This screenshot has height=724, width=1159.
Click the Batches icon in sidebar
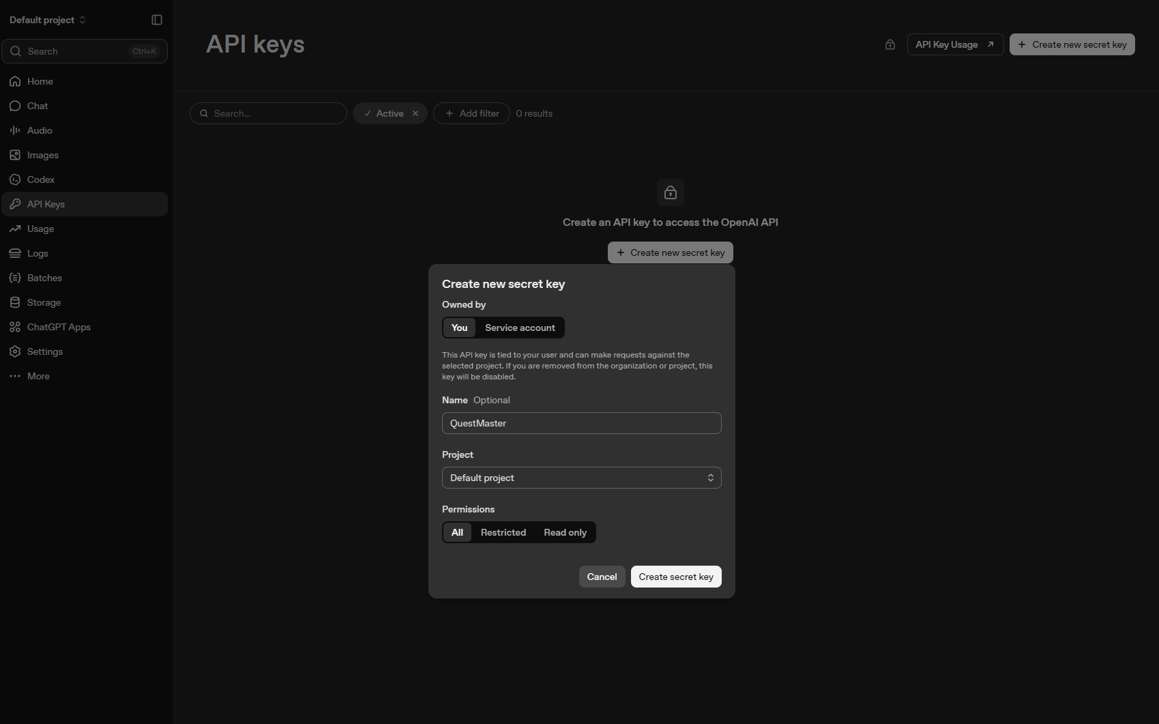tap(15, 278)
